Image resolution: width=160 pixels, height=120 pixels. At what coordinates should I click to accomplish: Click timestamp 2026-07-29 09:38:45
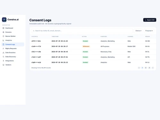click(60, 52)
